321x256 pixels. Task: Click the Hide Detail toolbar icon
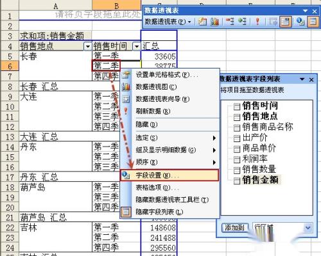(230, 22)
